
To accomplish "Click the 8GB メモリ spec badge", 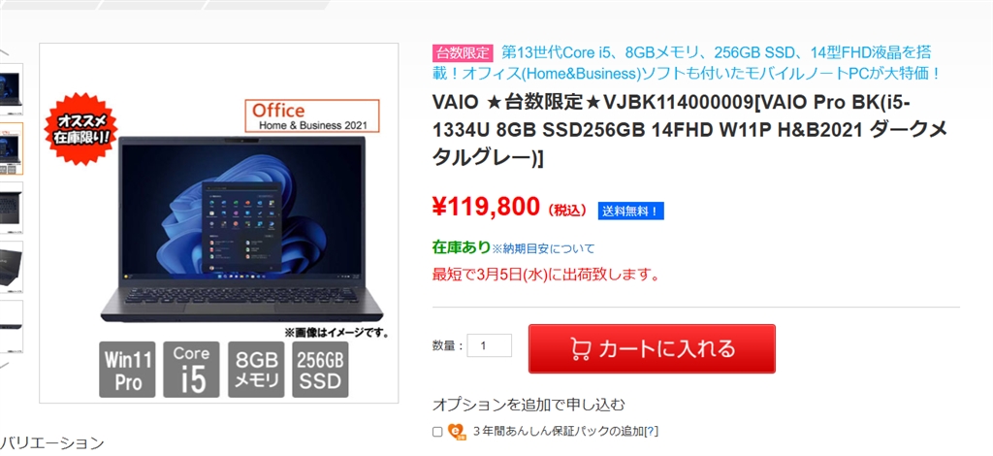I will click(x=256, y=370).
